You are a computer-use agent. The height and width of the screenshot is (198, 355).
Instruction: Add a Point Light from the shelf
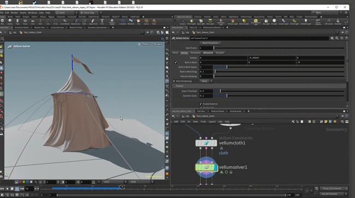coord(191,21)
